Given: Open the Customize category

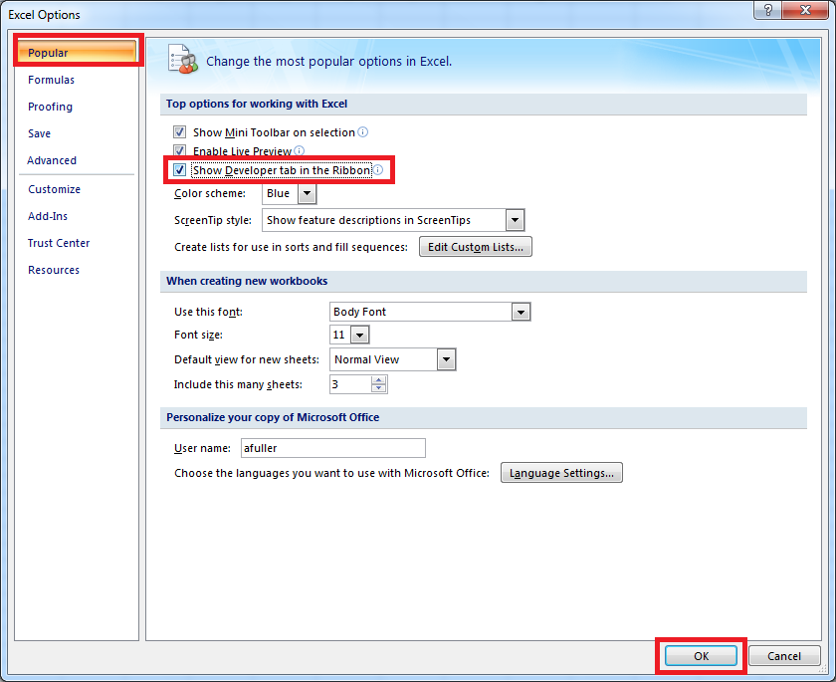Looking at the screenshot, I should click(x=55, y=189).
